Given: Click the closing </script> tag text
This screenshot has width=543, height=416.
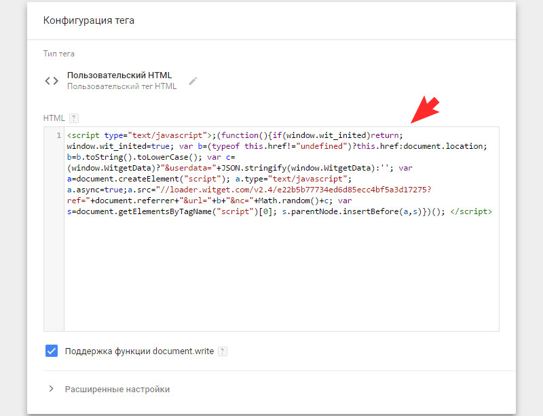Looking at the screenshot, I should 471,211.
